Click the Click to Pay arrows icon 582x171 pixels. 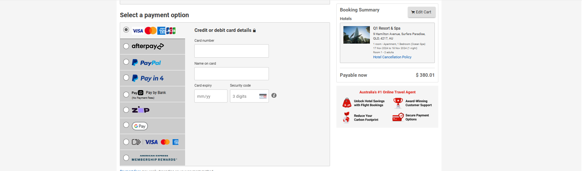136,142
